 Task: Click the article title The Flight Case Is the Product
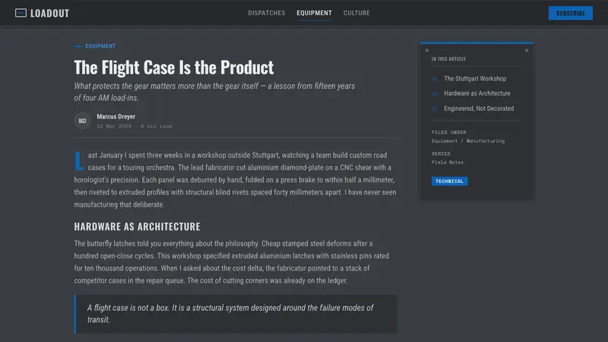coord(174,67)
